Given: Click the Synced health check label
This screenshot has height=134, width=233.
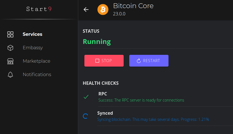Looking at the screenshot, I should (x=105, y=113).
